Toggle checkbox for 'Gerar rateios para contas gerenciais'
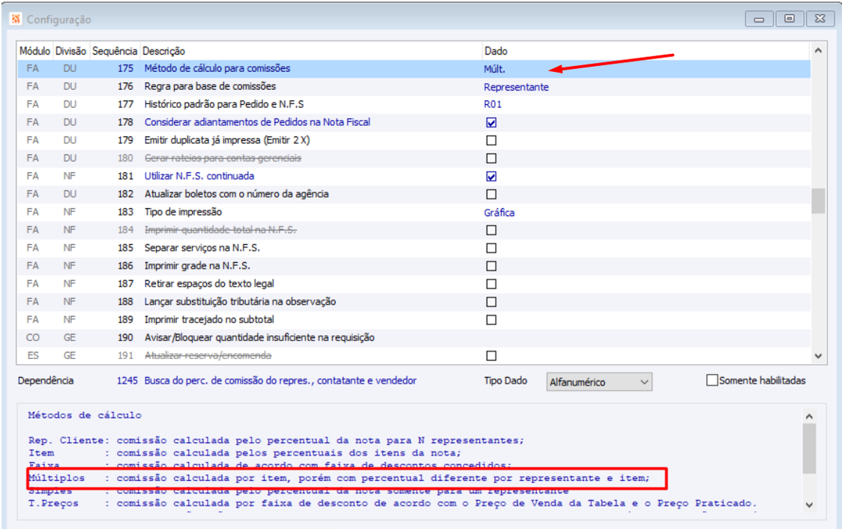Screen dimensions: 842x529 point(491,158)
